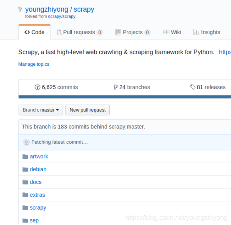This screenshot has width=231, height=225.
Task: Follow the scrapy/scrapy forked-from link
Action: tap(62, 16)
